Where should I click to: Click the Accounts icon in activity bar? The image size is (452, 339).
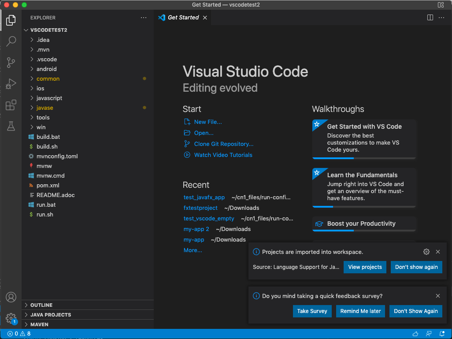[x=11, y=297]
